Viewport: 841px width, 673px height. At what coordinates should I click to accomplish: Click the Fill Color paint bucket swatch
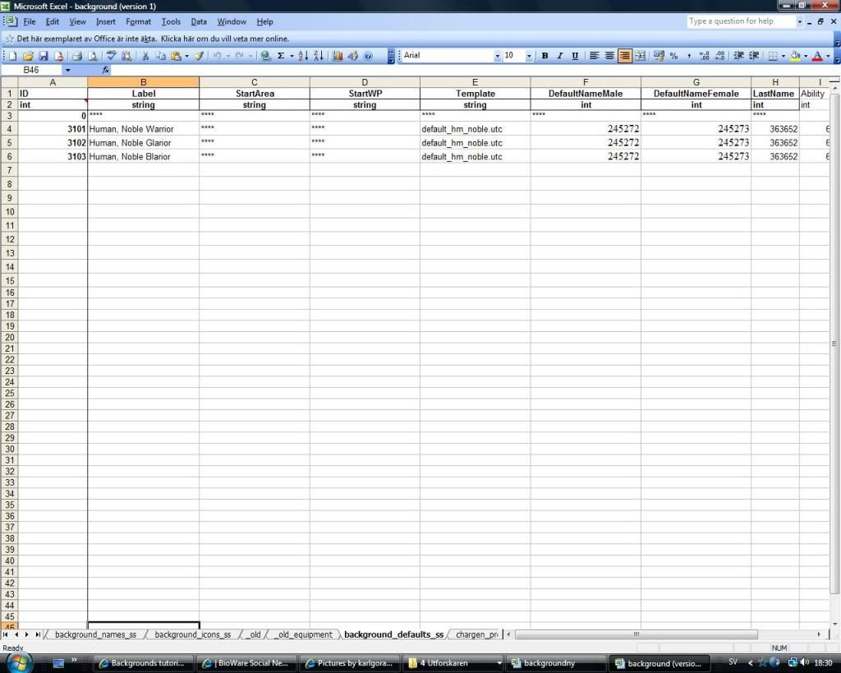pyautogui.click(x=794, y=56)
